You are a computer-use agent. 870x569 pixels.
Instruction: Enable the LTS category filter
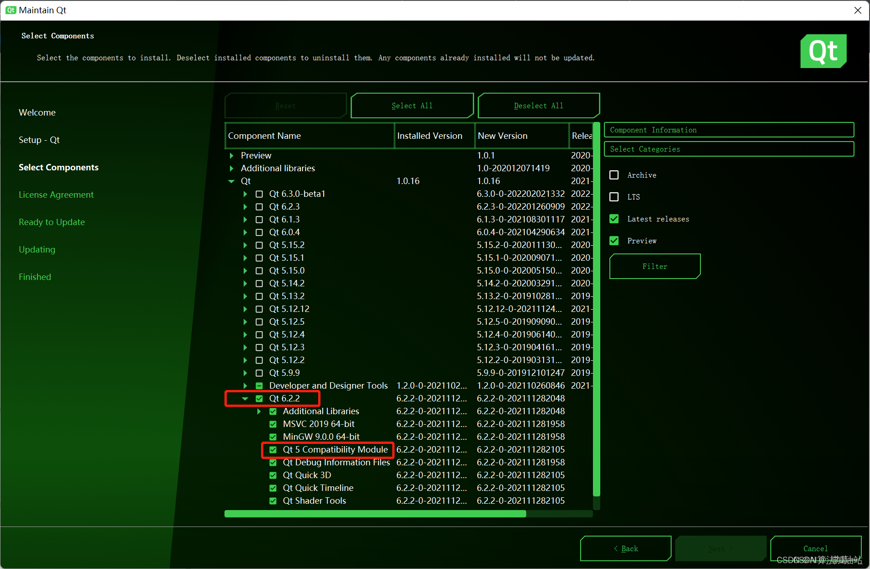click(614, 196)
